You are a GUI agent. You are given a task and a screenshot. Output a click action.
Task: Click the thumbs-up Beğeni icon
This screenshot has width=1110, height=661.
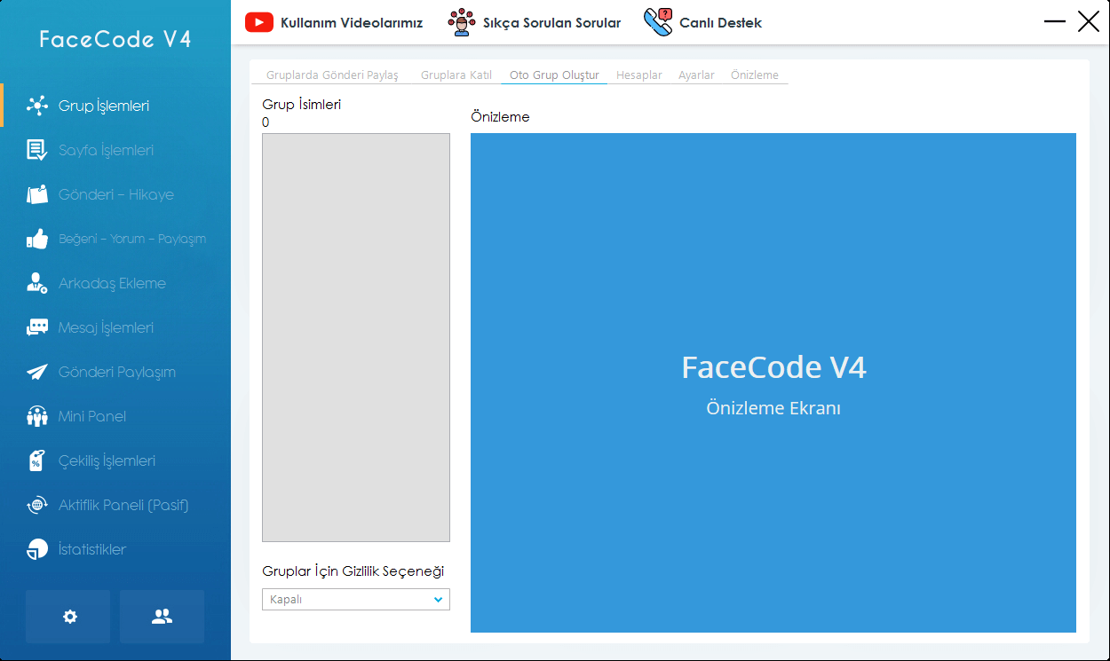pyautogui.click(x=37, y=239)
